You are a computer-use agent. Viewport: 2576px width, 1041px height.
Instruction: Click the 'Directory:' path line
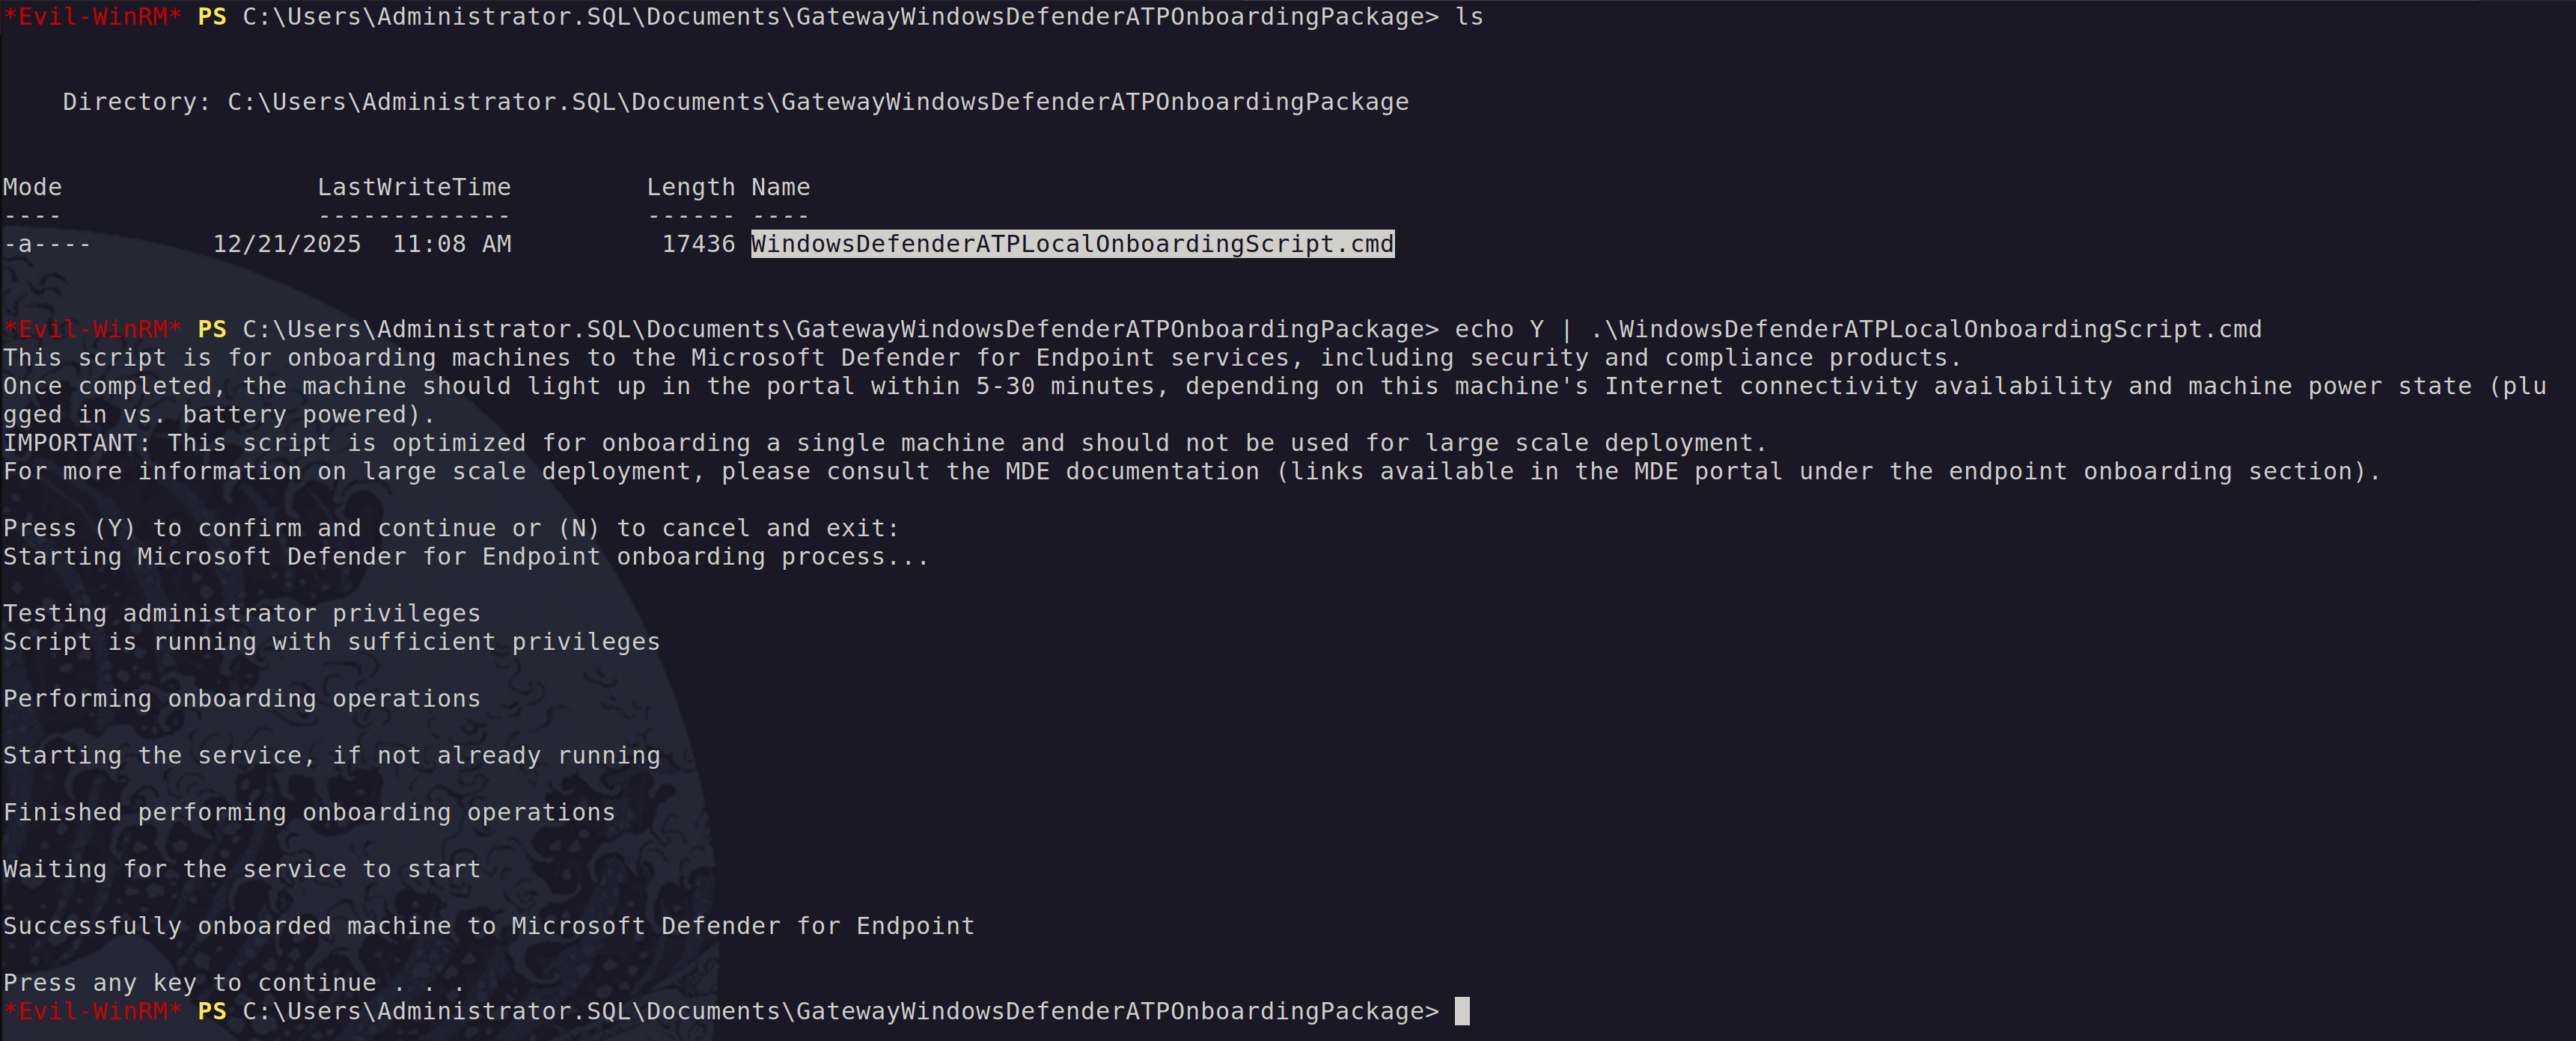click(735, 102)
